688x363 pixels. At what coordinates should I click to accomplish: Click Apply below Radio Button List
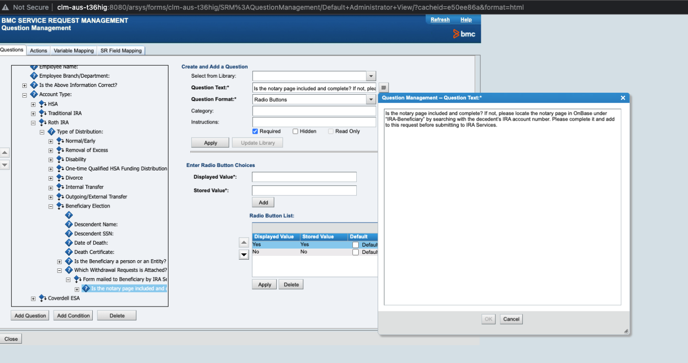[x=265, y=284]
